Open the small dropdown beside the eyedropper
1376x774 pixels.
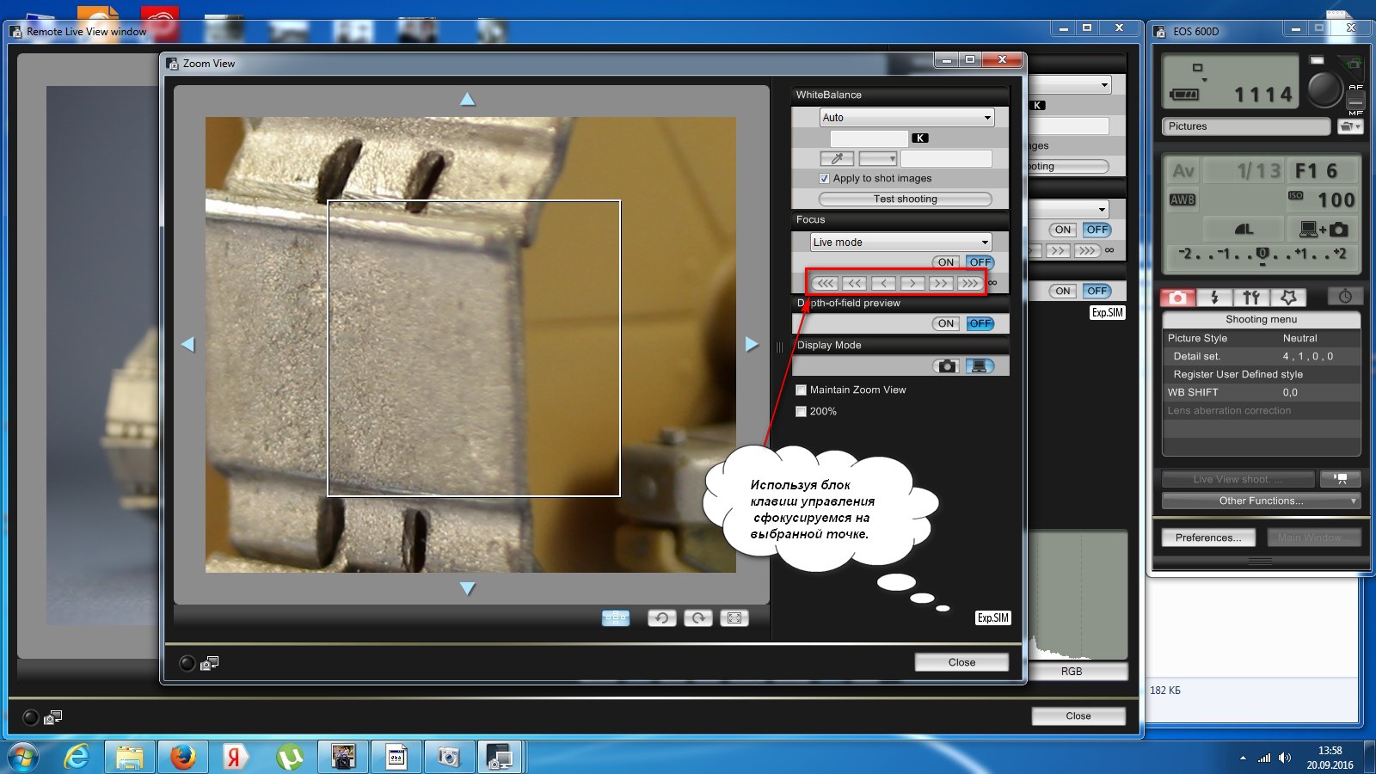pos(878,158)
